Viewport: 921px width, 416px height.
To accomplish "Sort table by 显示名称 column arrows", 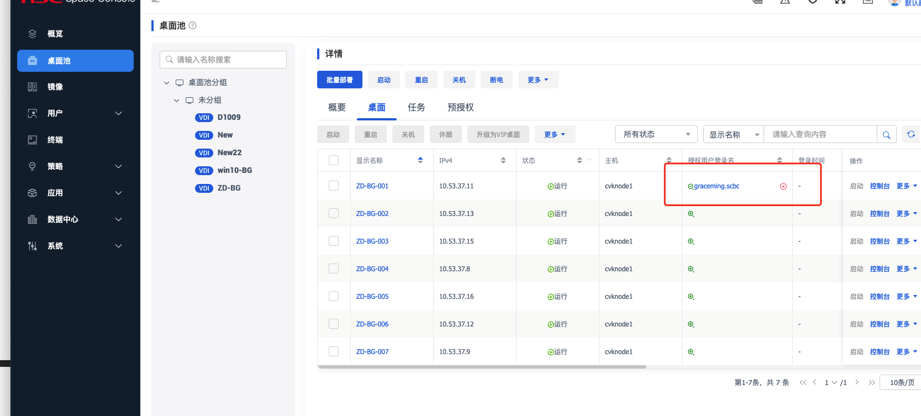I will [x=420, y=160].
